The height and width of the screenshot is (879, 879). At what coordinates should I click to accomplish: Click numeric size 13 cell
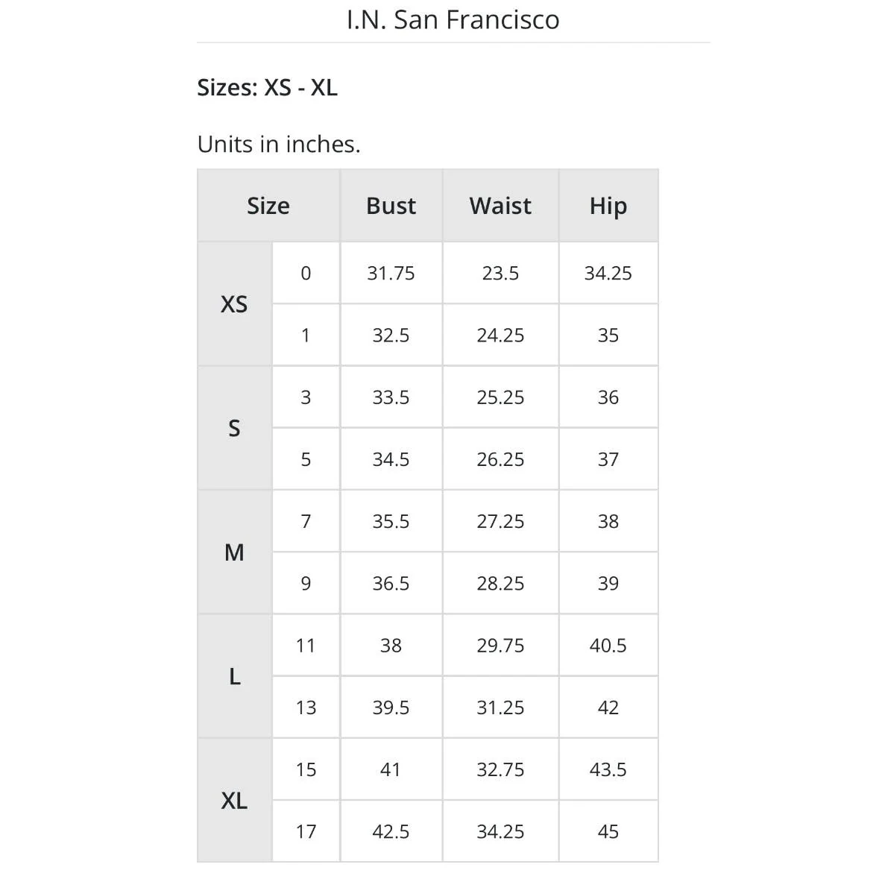(x=306, y=708)
